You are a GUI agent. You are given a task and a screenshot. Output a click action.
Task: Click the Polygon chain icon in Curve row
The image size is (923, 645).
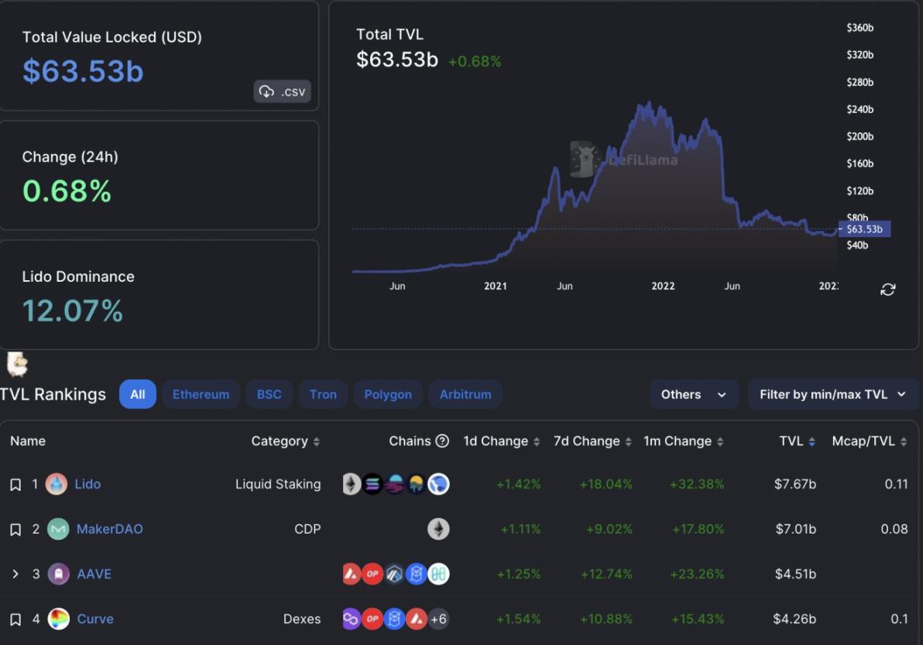[x=352, y=619]
